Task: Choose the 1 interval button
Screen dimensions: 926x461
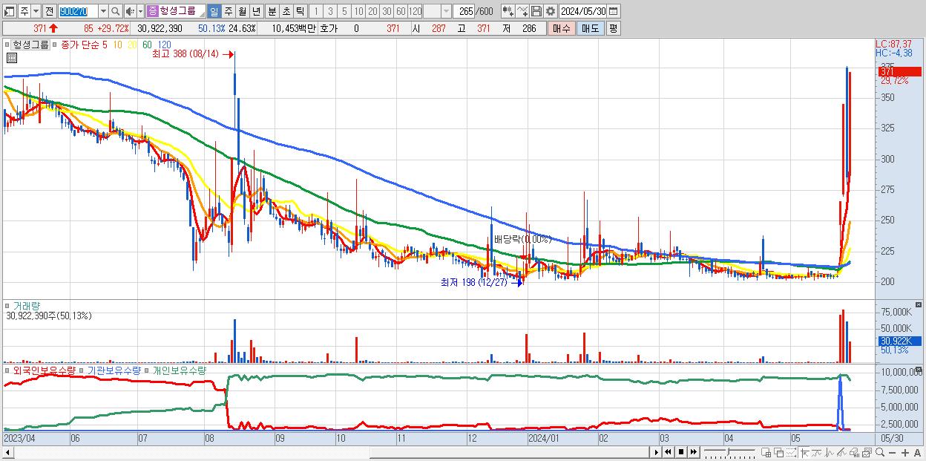Action: pyautogui.click(x=316, y=11)
